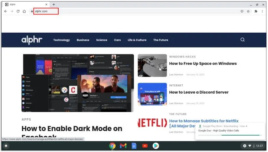The image size is (268, 152).
Task: Open the ChromeOS launcher circle button
Action: coord(6,146)
